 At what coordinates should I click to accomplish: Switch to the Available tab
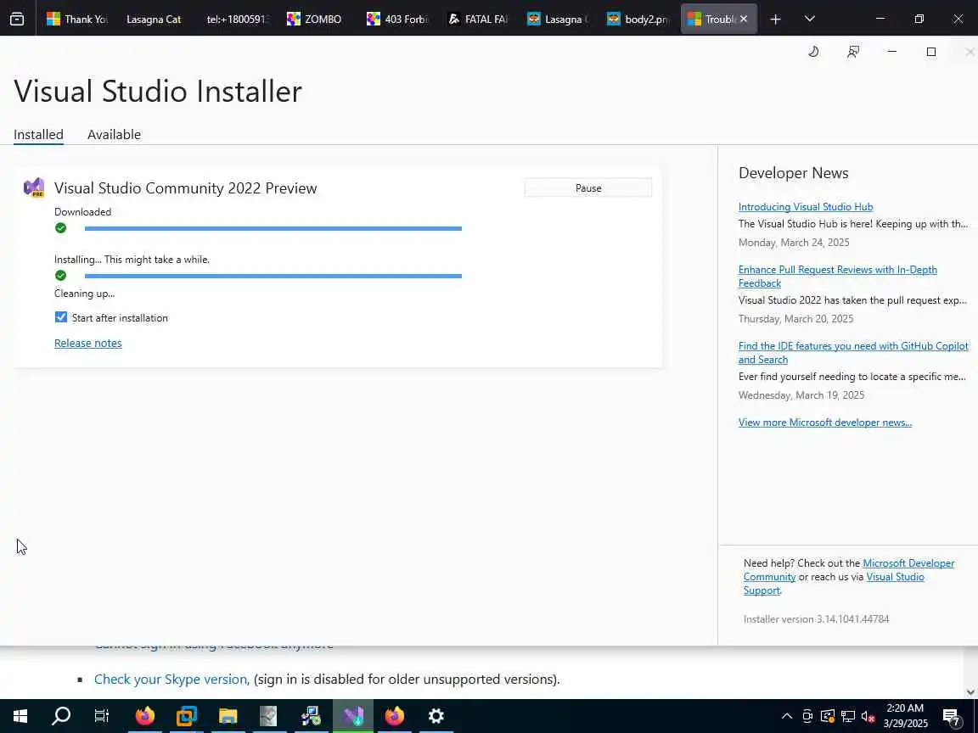pos(114,135)
